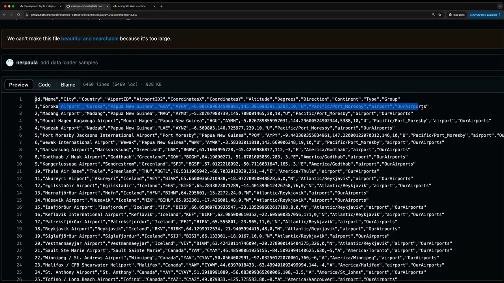Open the add data loader samples commit
Viewport: 504px width, 283px height.
(69, 62)
